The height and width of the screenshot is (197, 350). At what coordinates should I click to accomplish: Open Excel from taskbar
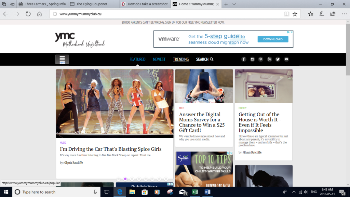click(195, 192)
